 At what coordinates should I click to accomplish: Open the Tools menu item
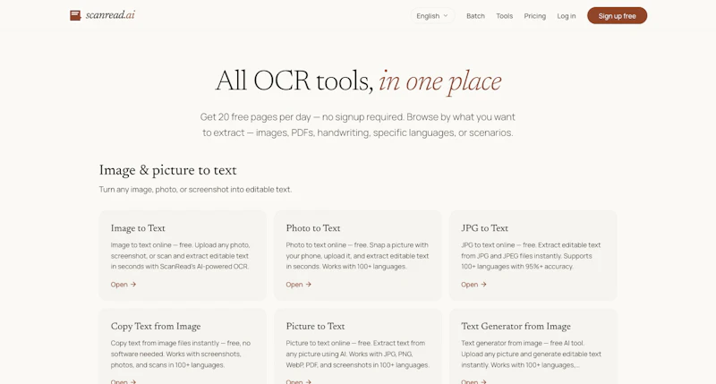pos(505,16)
